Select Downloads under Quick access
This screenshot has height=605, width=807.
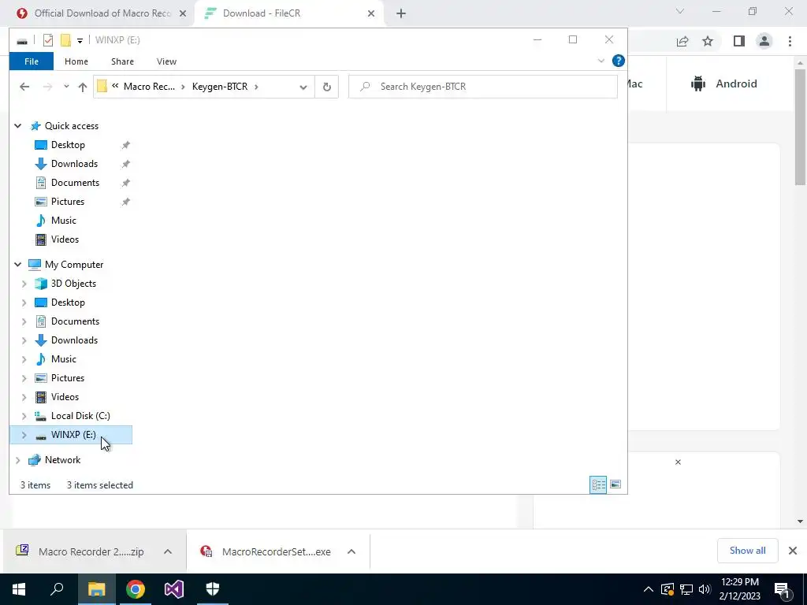pos(74,164)
